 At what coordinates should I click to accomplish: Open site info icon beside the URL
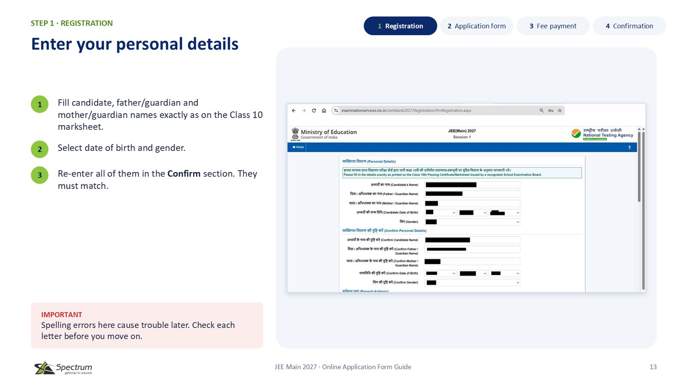pyautogui.click(x=336, y=111)
